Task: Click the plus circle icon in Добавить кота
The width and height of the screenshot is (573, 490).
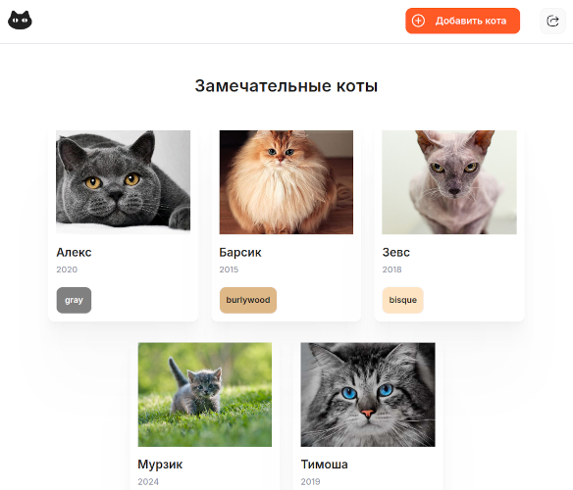Action: click(x=418, y=21)
